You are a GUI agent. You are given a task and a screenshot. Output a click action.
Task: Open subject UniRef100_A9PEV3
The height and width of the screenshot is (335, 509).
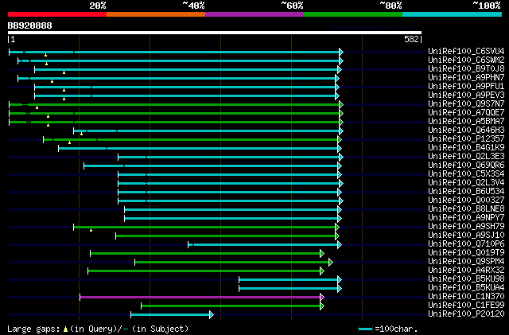[x=466, y=95]
